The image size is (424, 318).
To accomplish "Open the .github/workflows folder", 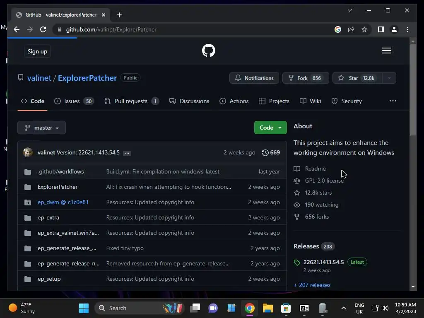I will [61, 172].
